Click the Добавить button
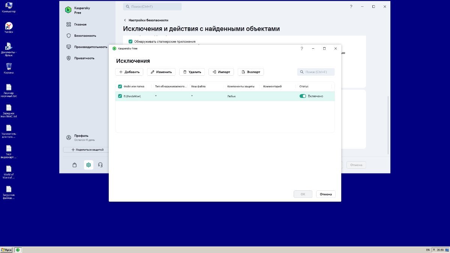Viewport: 450px width, 253px height. coord(129,72)
